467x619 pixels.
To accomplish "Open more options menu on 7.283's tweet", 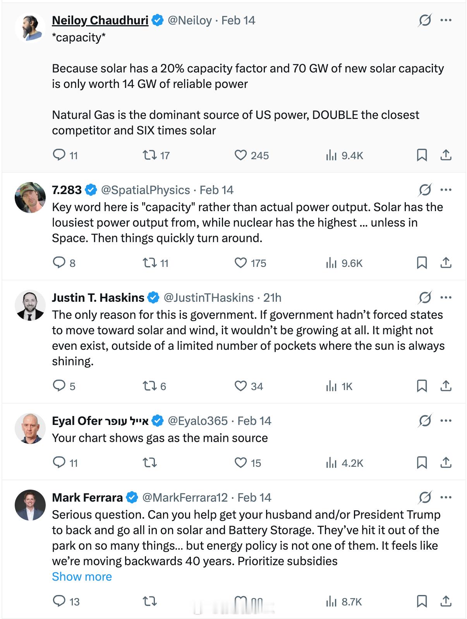I will pyautogui.click(x=446, y=190).
